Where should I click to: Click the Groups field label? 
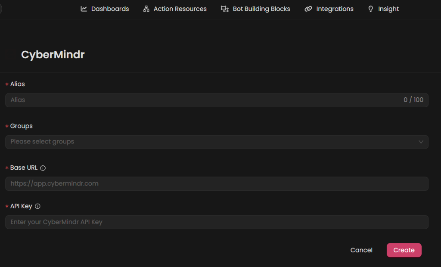pos(22,126)
